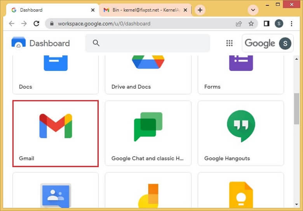The image size is (303, 211).
Task: Bookmark this page with the star icon
Action: pos(251,24)
